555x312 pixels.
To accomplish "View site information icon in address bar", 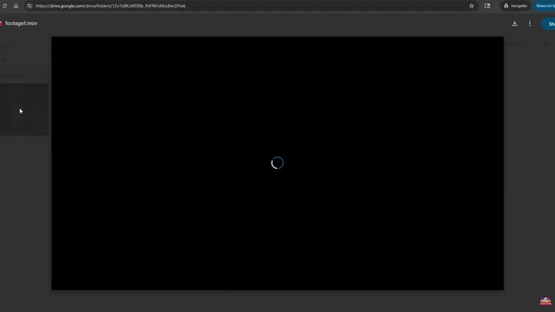I will coord(29,6).
